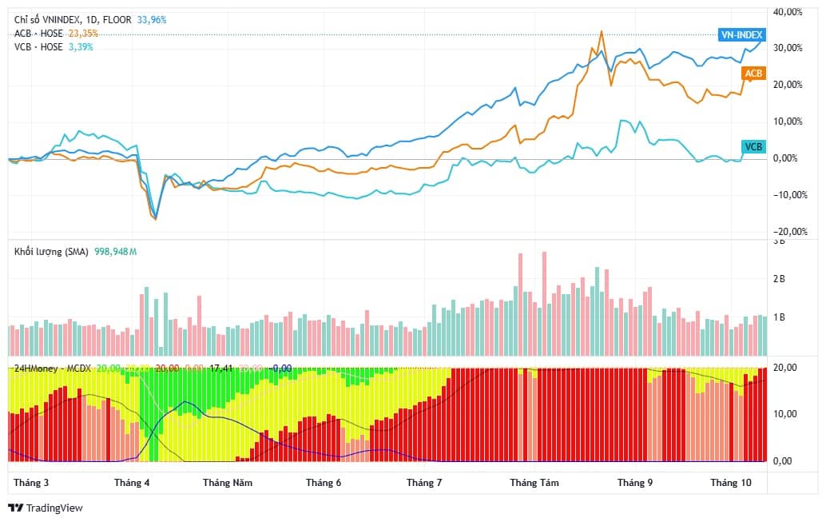Screen dimensions: 826x522
Task: Click the 33,96% VNINDEX change value
Action: click(x=152, y=19)
